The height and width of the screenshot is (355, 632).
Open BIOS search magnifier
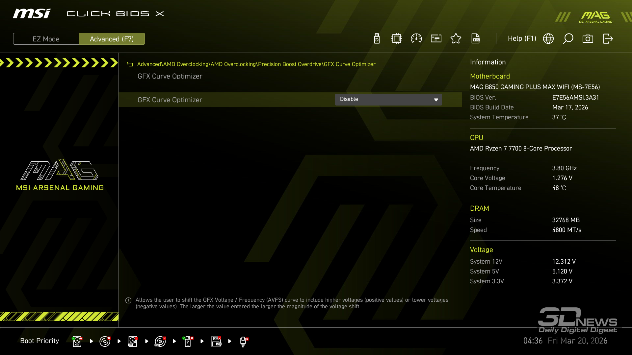(568, 39)
